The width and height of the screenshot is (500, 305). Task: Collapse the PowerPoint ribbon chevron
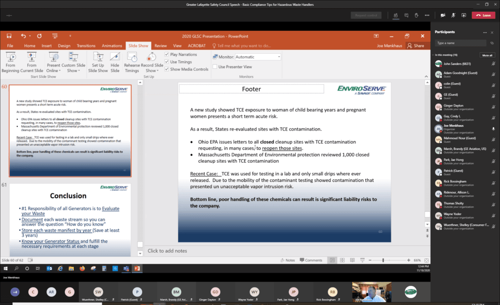426,77
